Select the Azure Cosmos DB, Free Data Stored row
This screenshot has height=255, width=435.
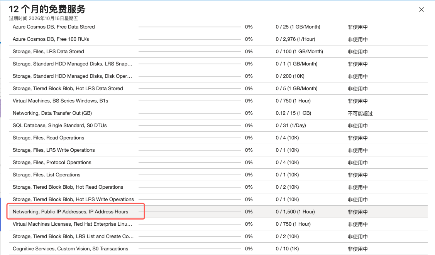[x=218, y=27]
